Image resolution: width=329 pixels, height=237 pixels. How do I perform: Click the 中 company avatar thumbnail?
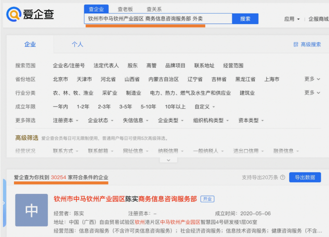click(x=31, y=210)
